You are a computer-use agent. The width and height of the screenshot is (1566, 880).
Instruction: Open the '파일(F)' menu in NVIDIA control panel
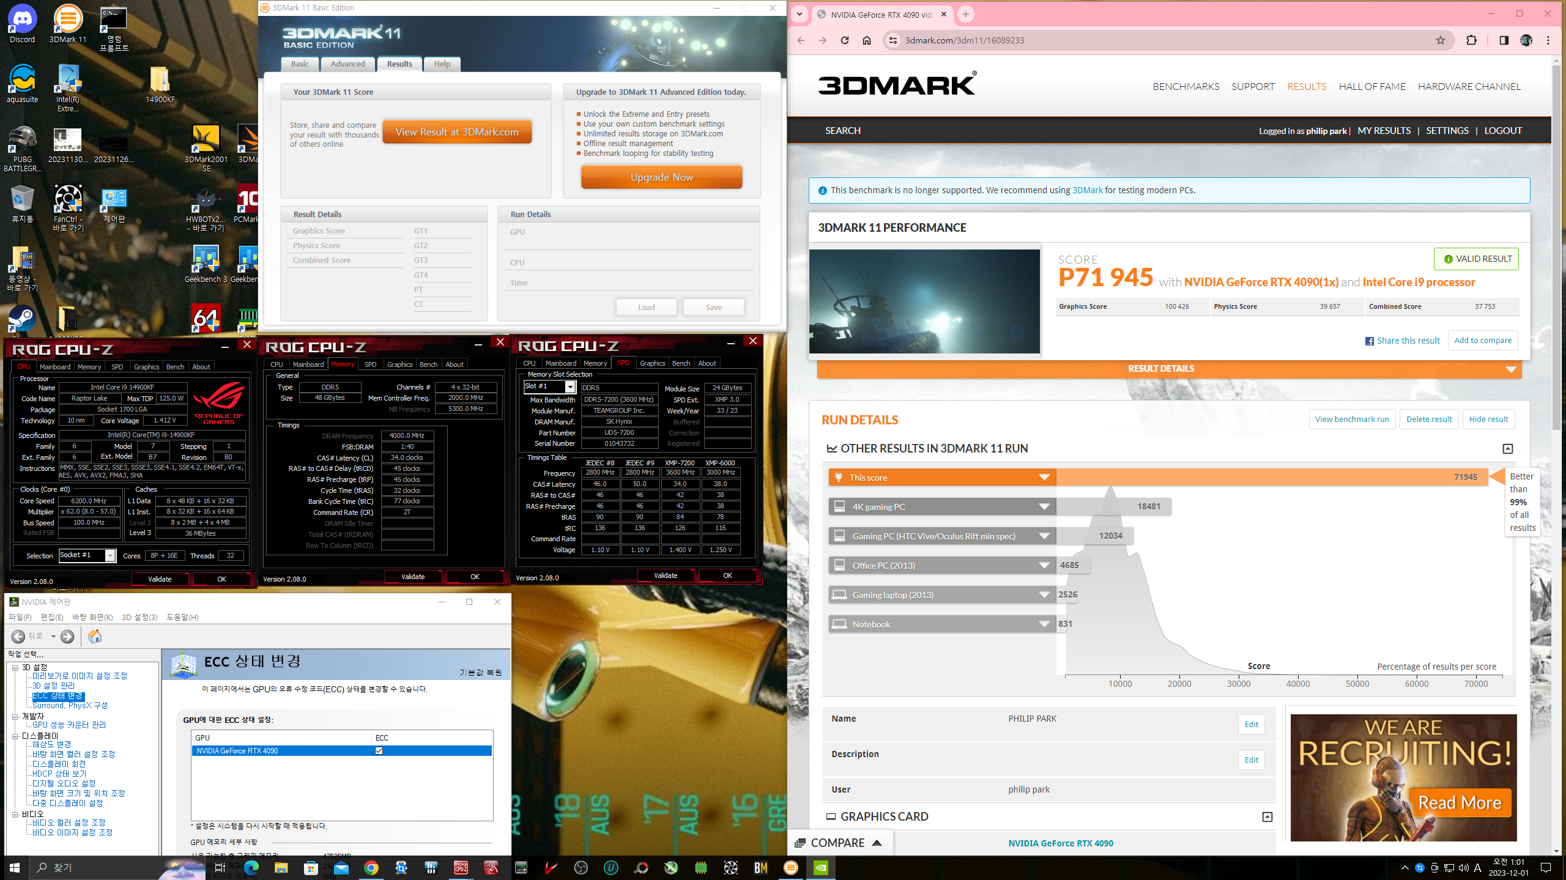coord(20,617)
